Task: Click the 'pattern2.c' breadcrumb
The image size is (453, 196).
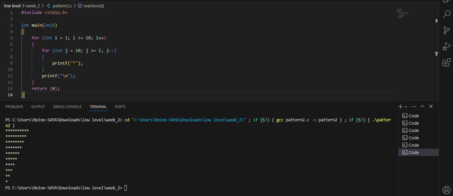Action: (62, 6)
